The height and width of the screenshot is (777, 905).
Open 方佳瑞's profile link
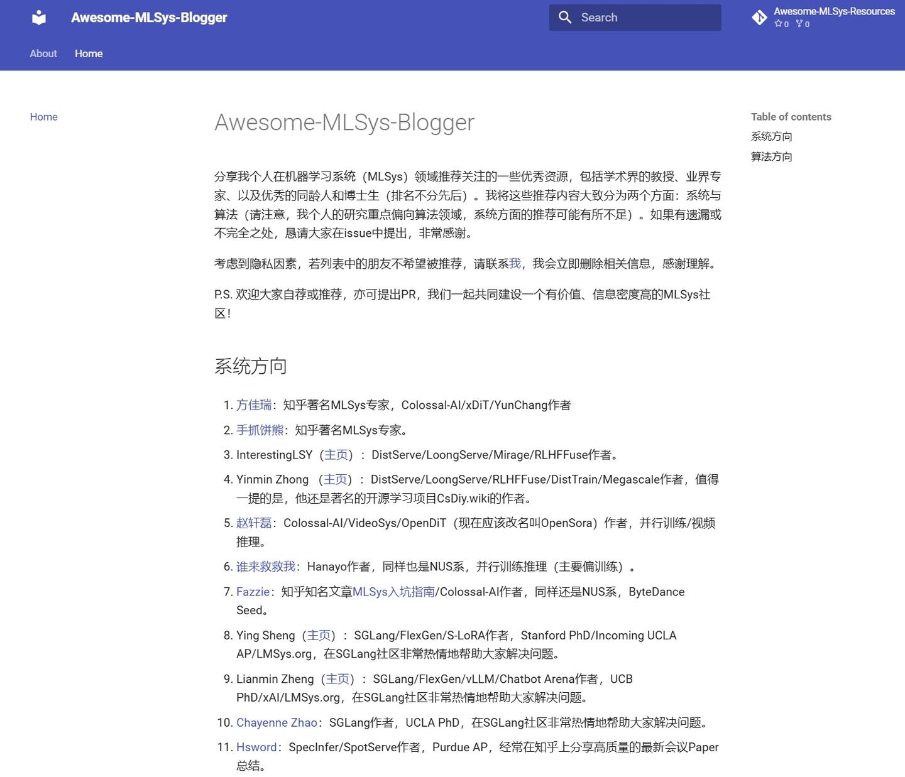coord(254,405)
